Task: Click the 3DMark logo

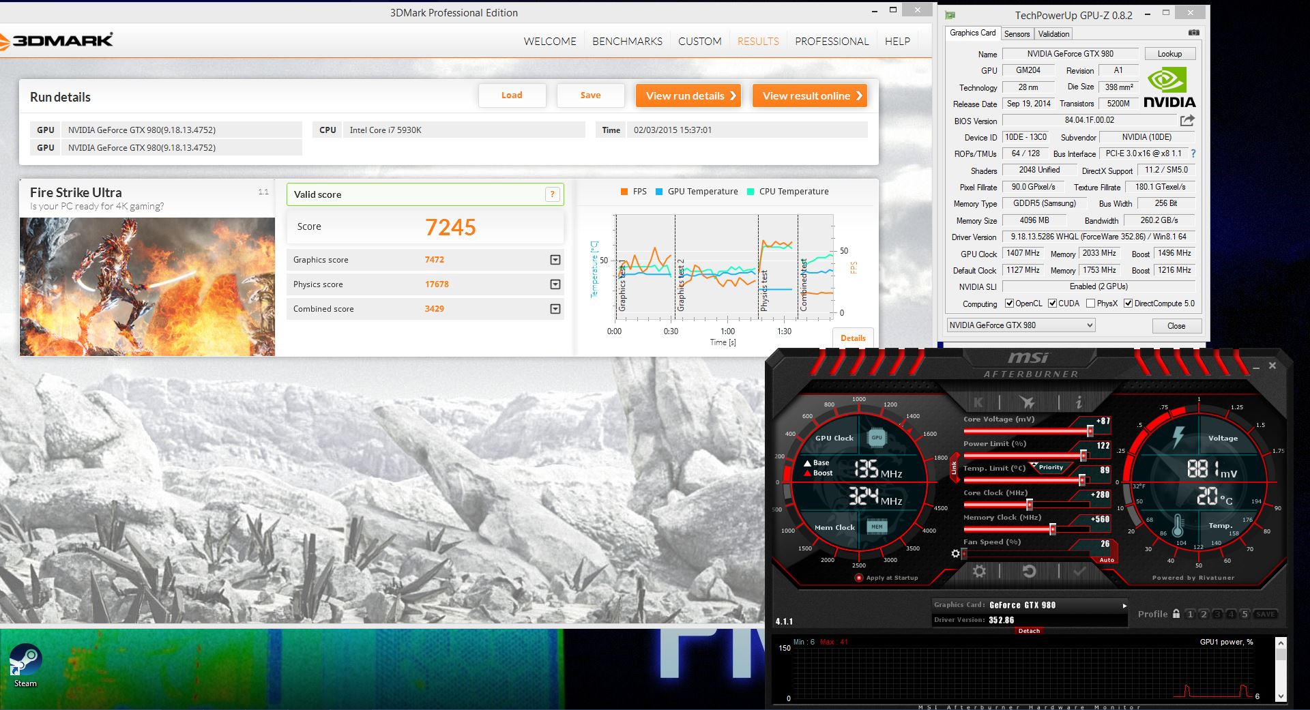Action: coord(57,40)
